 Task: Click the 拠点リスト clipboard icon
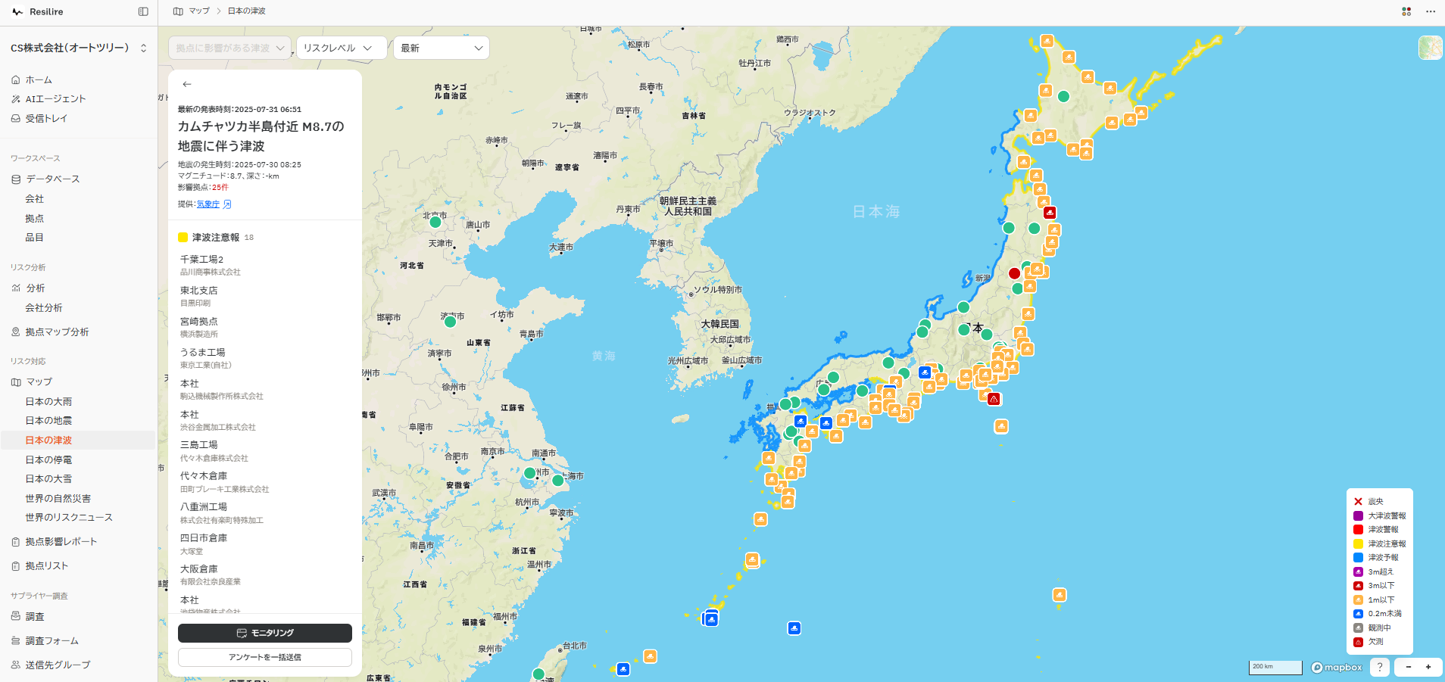16,566
